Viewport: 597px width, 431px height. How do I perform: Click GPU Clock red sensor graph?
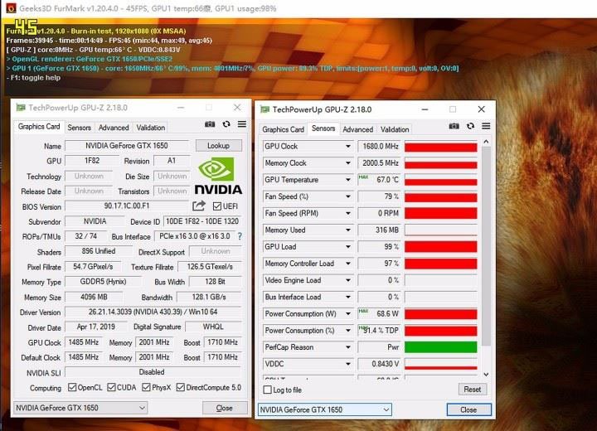tap(441, 146)
